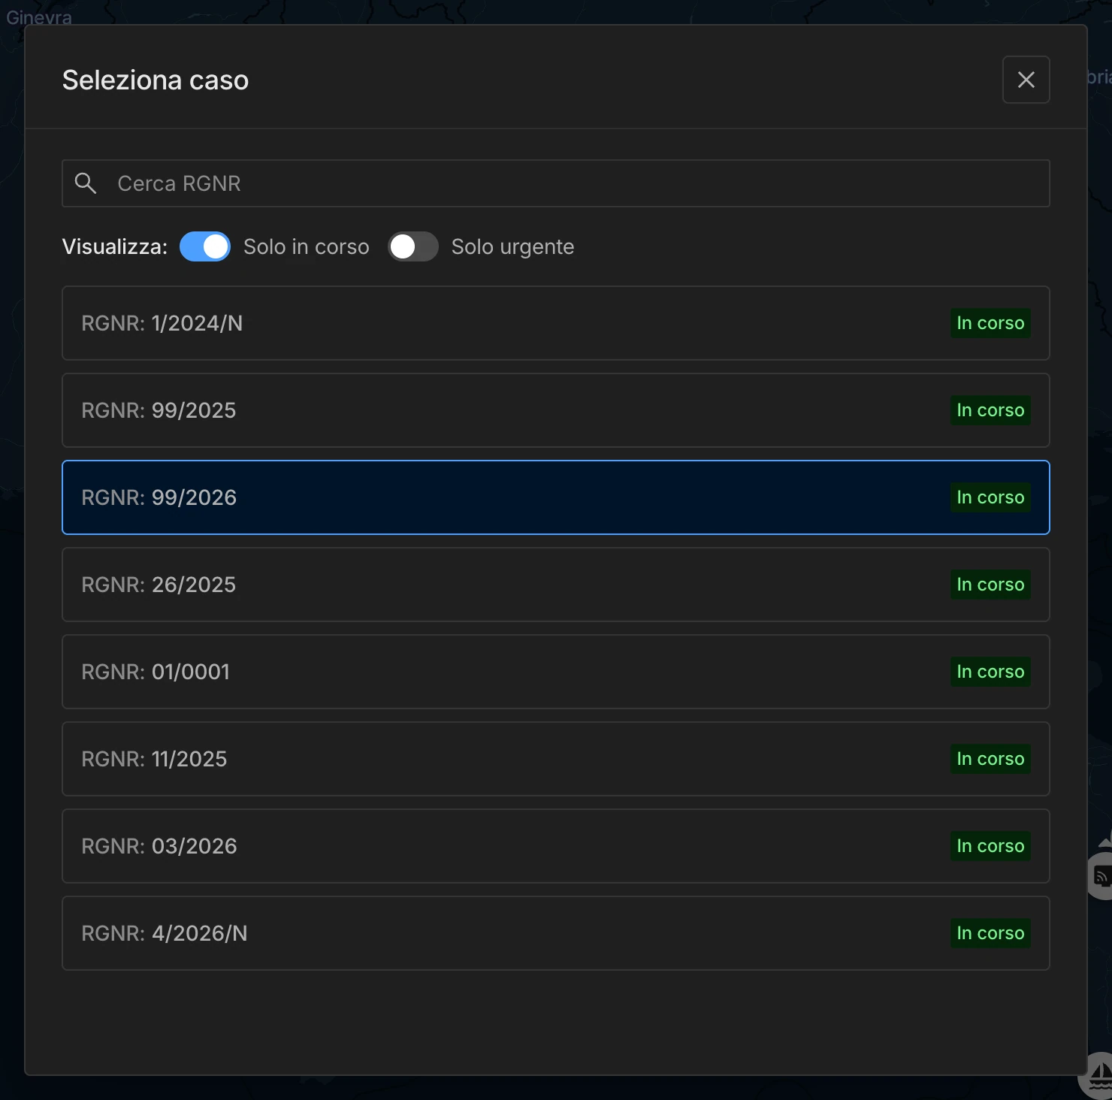Viewport: 1112px width, 1100px height.
Task: Enable the Solo urgente switch
Action: 413,246
